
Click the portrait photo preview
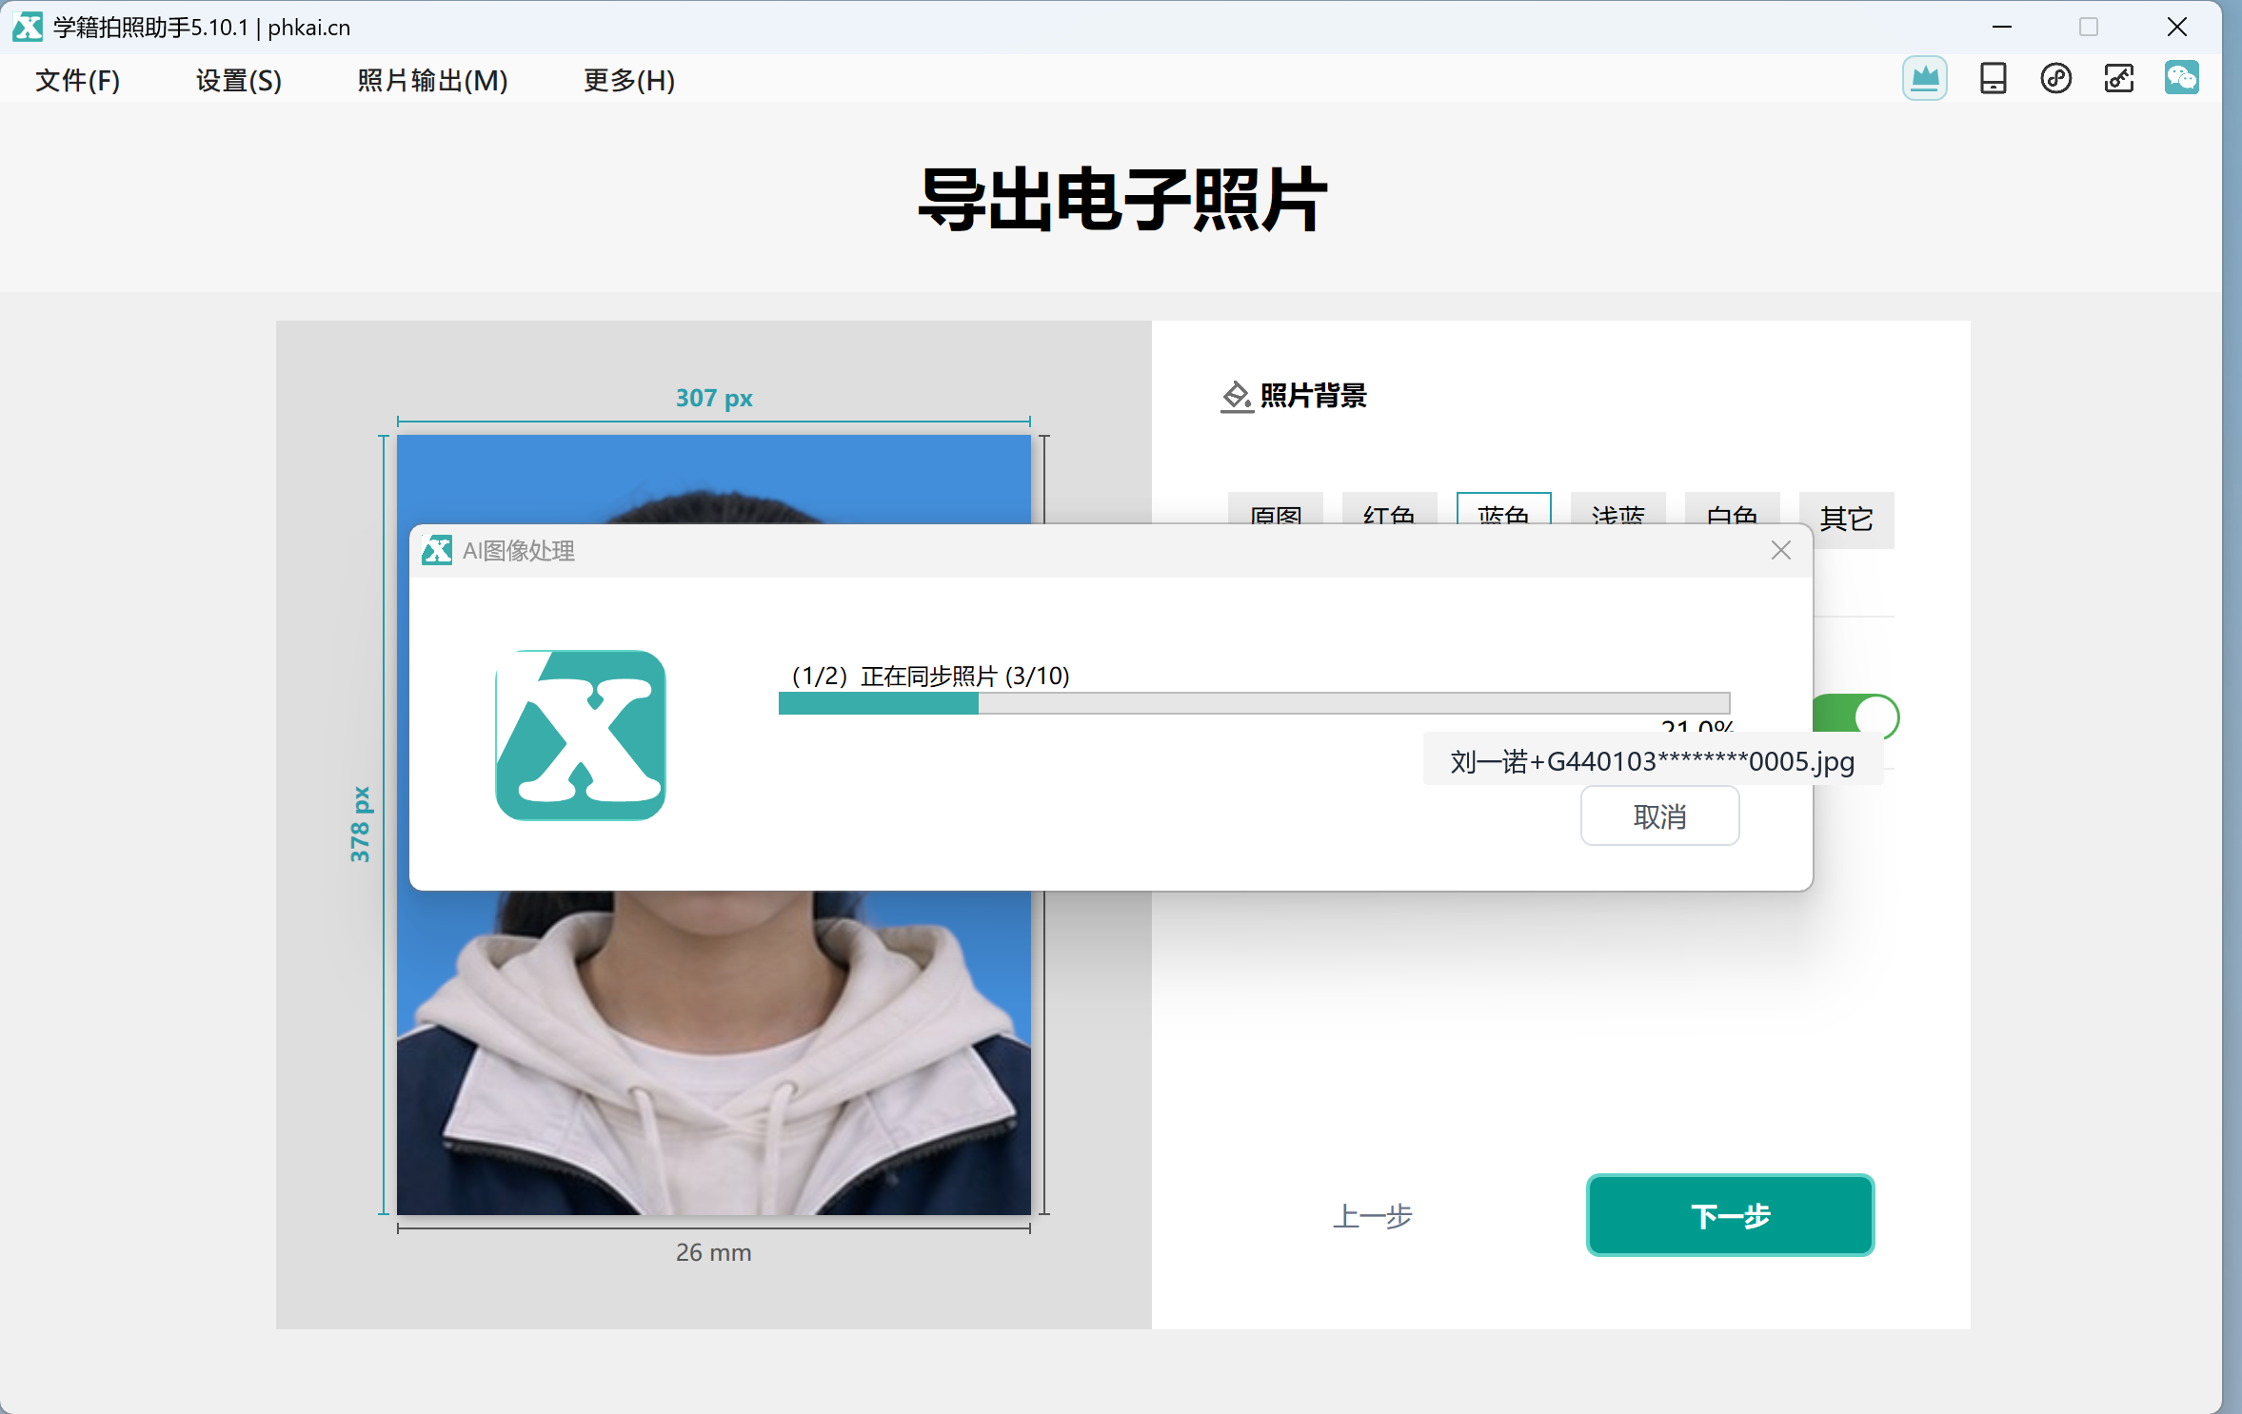tap(713, 1051)
